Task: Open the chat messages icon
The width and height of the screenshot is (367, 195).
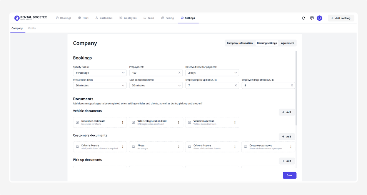Action: [x=312, y=18]
